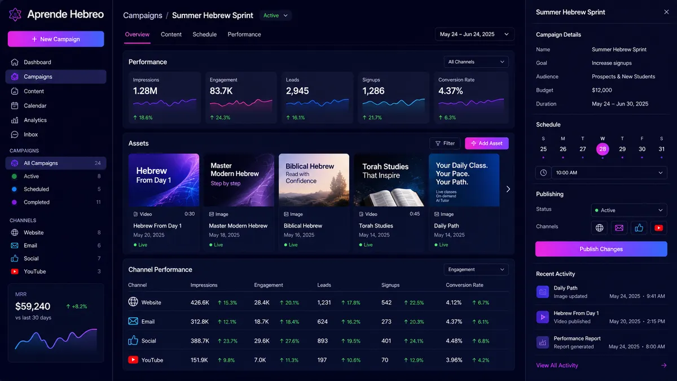Select the YouTube channel in sidebar
This screenshot has width=677, height=381.
56,271
